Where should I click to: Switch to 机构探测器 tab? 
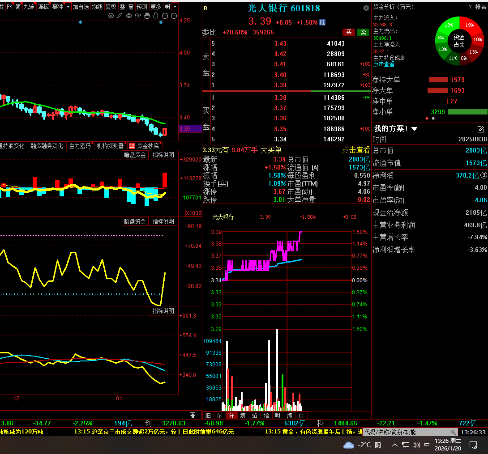110,146
